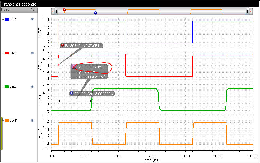
Task: Click the red /in1 color swatch
Action: (7, 53)
